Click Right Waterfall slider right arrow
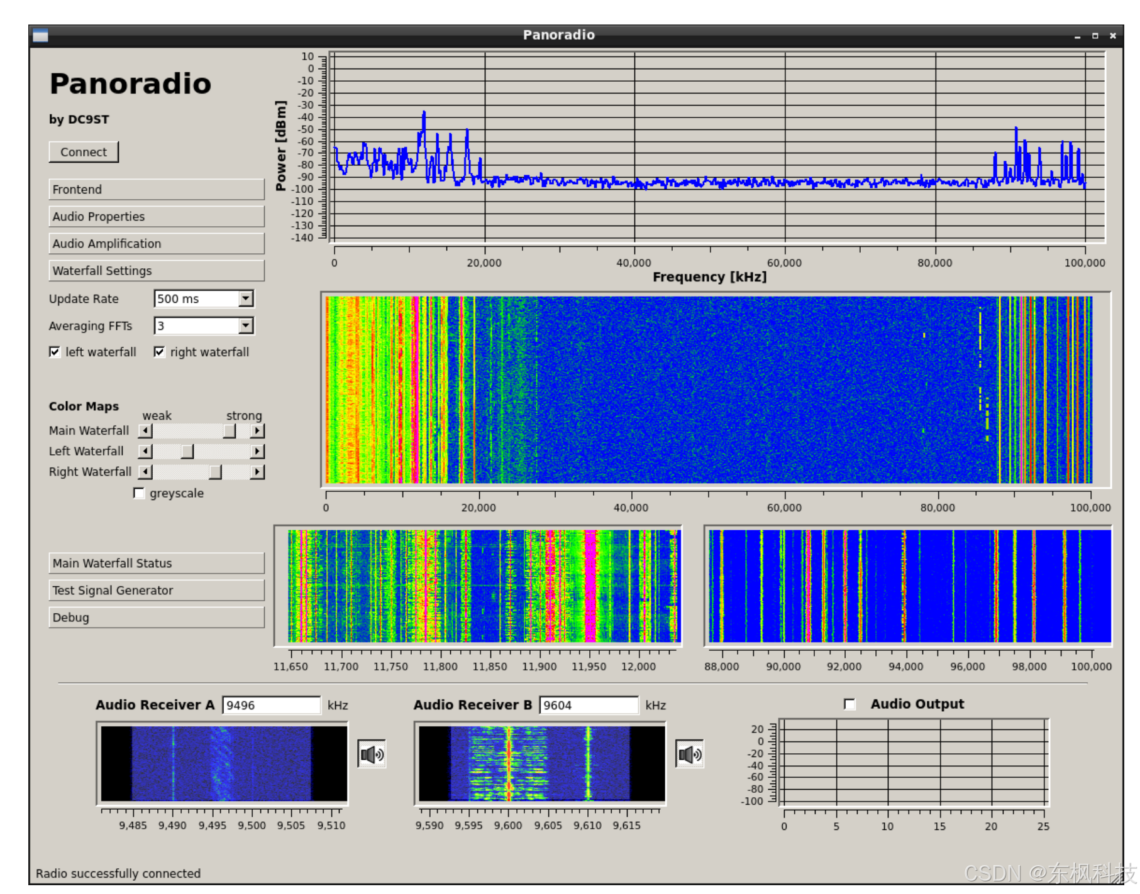Screen dimensions: 1140x894 [x=257, y=472]
